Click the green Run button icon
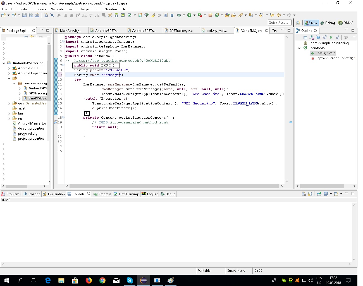The width and height of the screenshot is (363, 286). [x=189, y=15]
